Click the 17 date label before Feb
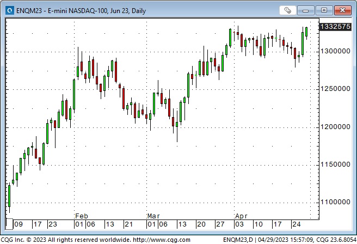 [x=38, y=224]
